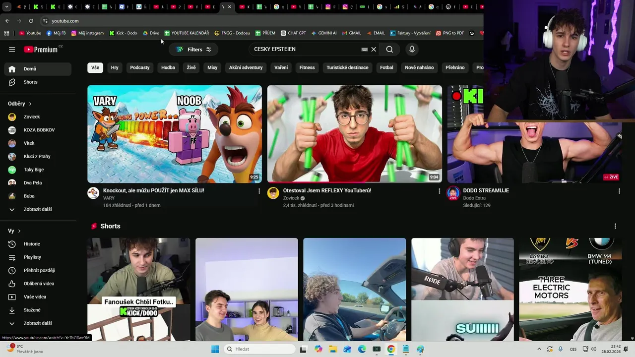Open the Windows Start button
This screenshot has height=357, width=635.
(x=215, y=349)
